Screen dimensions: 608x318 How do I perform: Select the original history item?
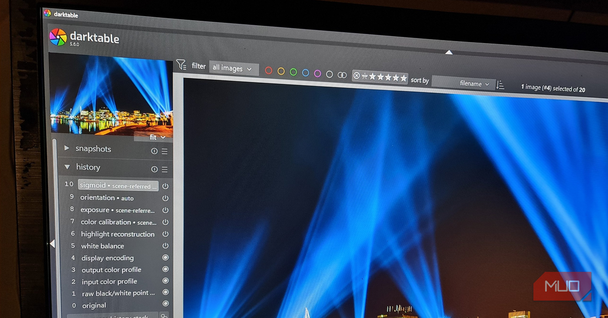click(x=94, y=305)
